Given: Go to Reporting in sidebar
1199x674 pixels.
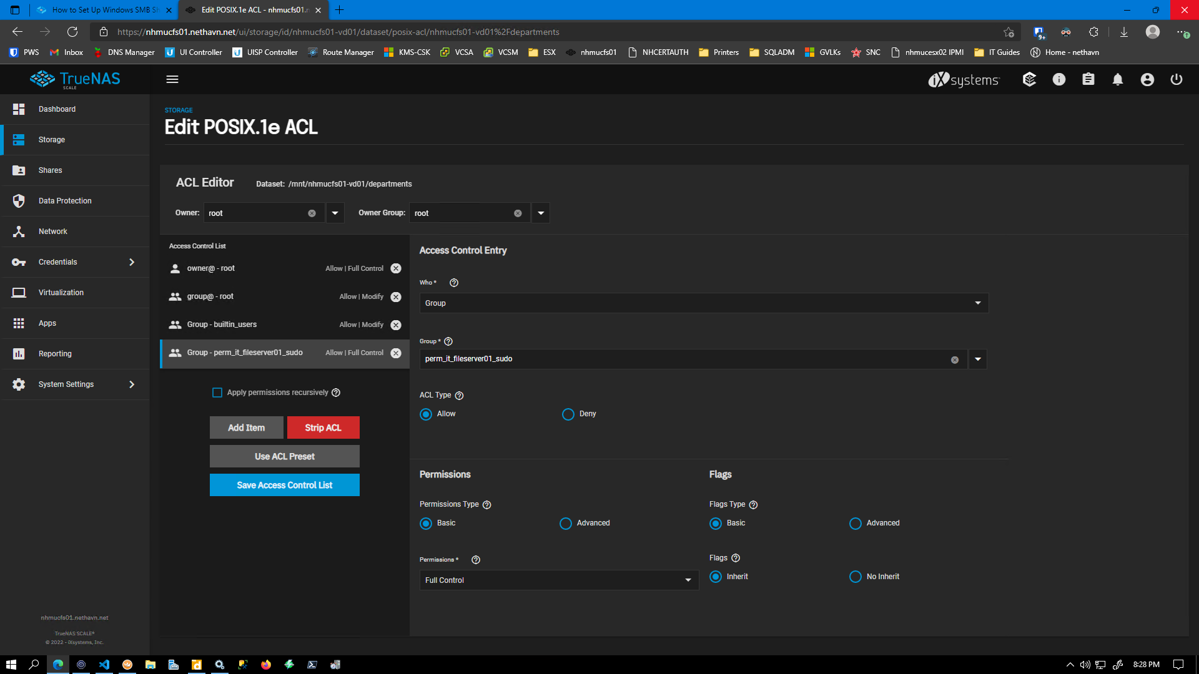Looking at the screenshot, I should pos(75,354).
